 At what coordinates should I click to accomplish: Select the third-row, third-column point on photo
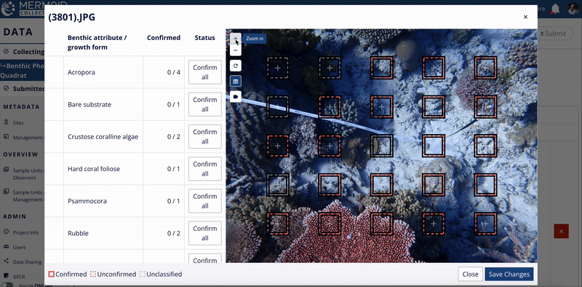pos(381,146)
